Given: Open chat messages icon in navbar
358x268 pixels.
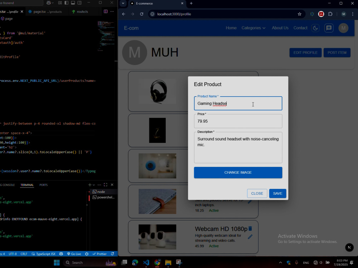Looking at the screenshot, I should click(329, 28).
